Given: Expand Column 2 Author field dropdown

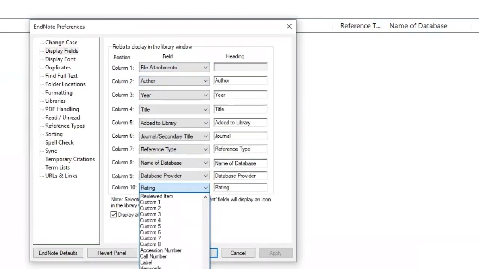Looking at the screenshot, I should coord(174,81).
